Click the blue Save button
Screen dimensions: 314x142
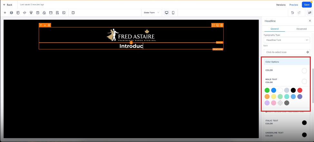click(307, 5)
